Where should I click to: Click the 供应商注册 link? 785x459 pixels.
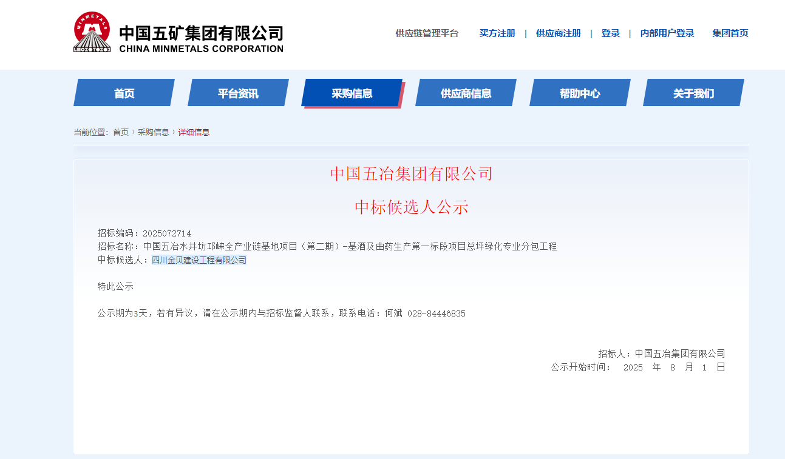point(558,33)
